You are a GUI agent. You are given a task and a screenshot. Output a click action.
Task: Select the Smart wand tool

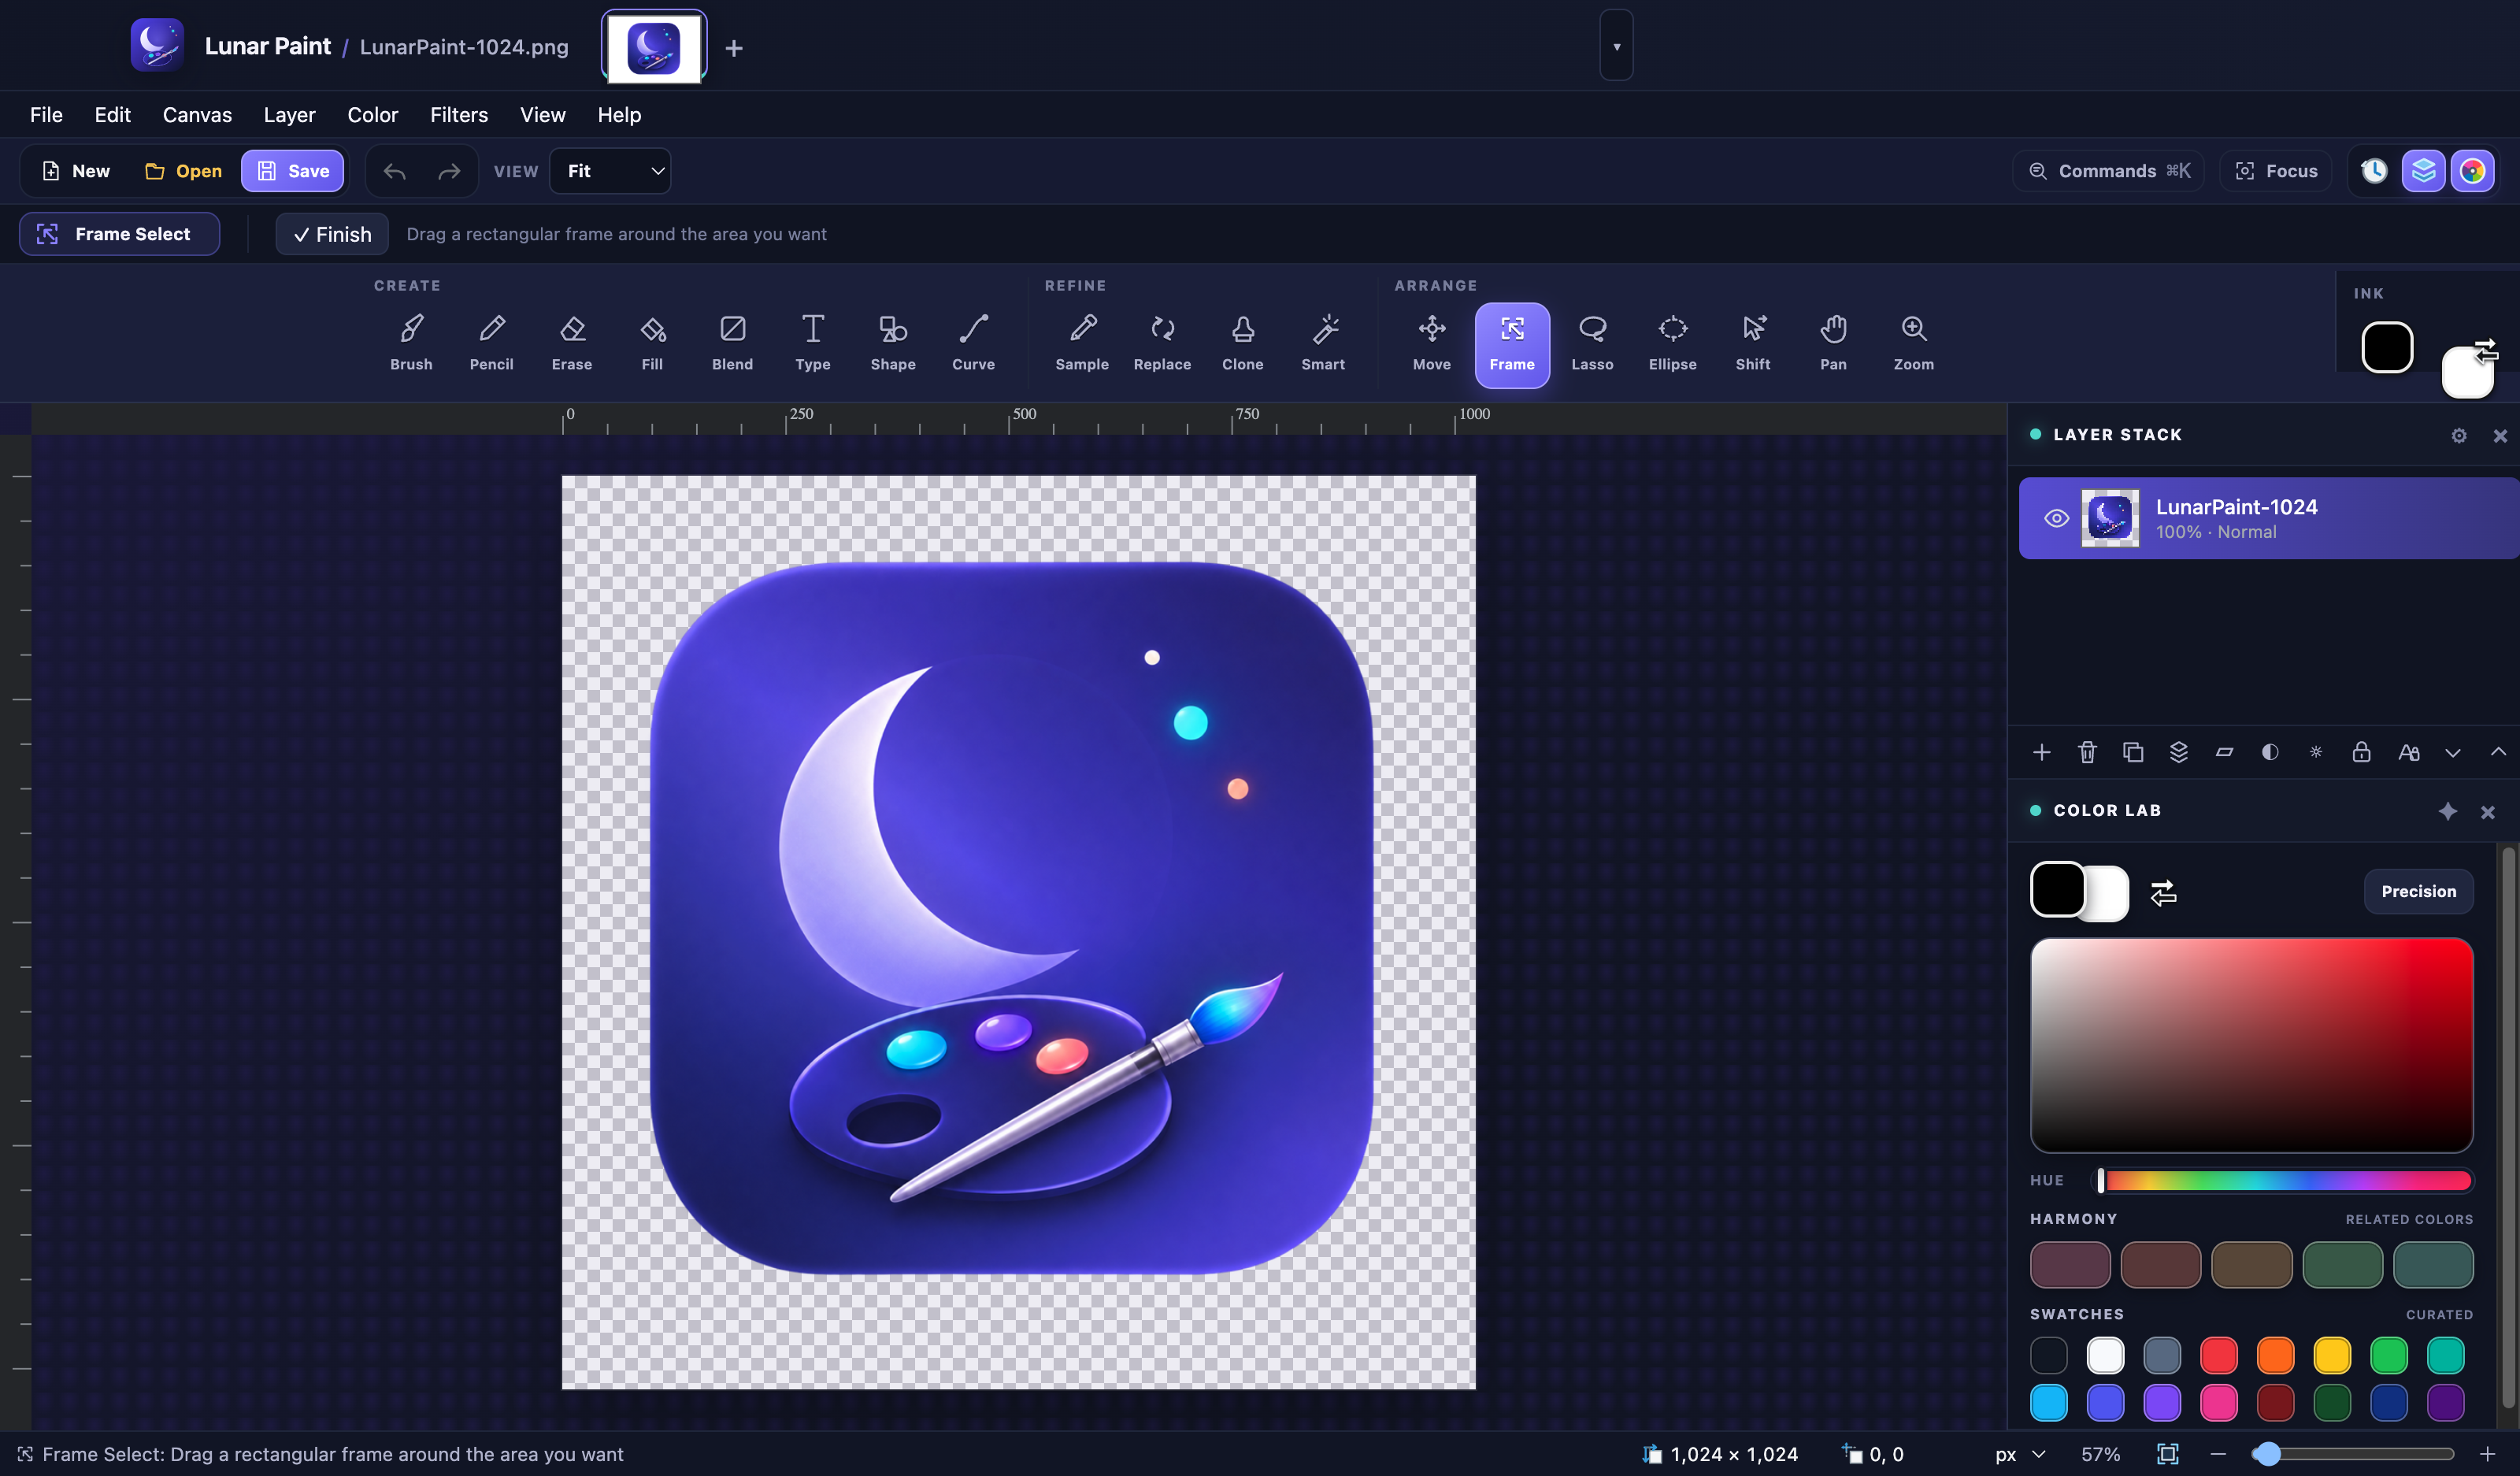1322,344
